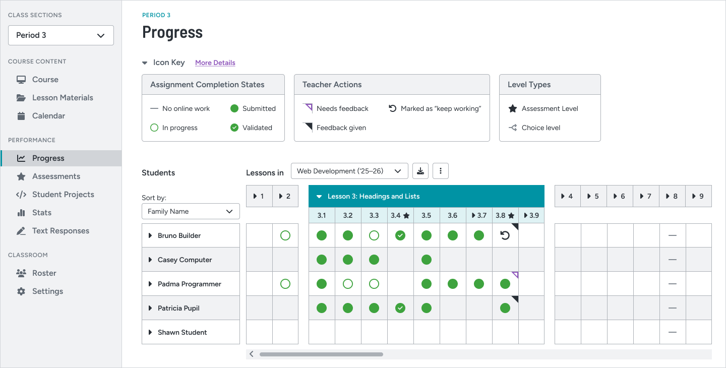This screenshot has width=726, height=368.
Task: Select Progress in the sidebar
Action: point(60,158)
